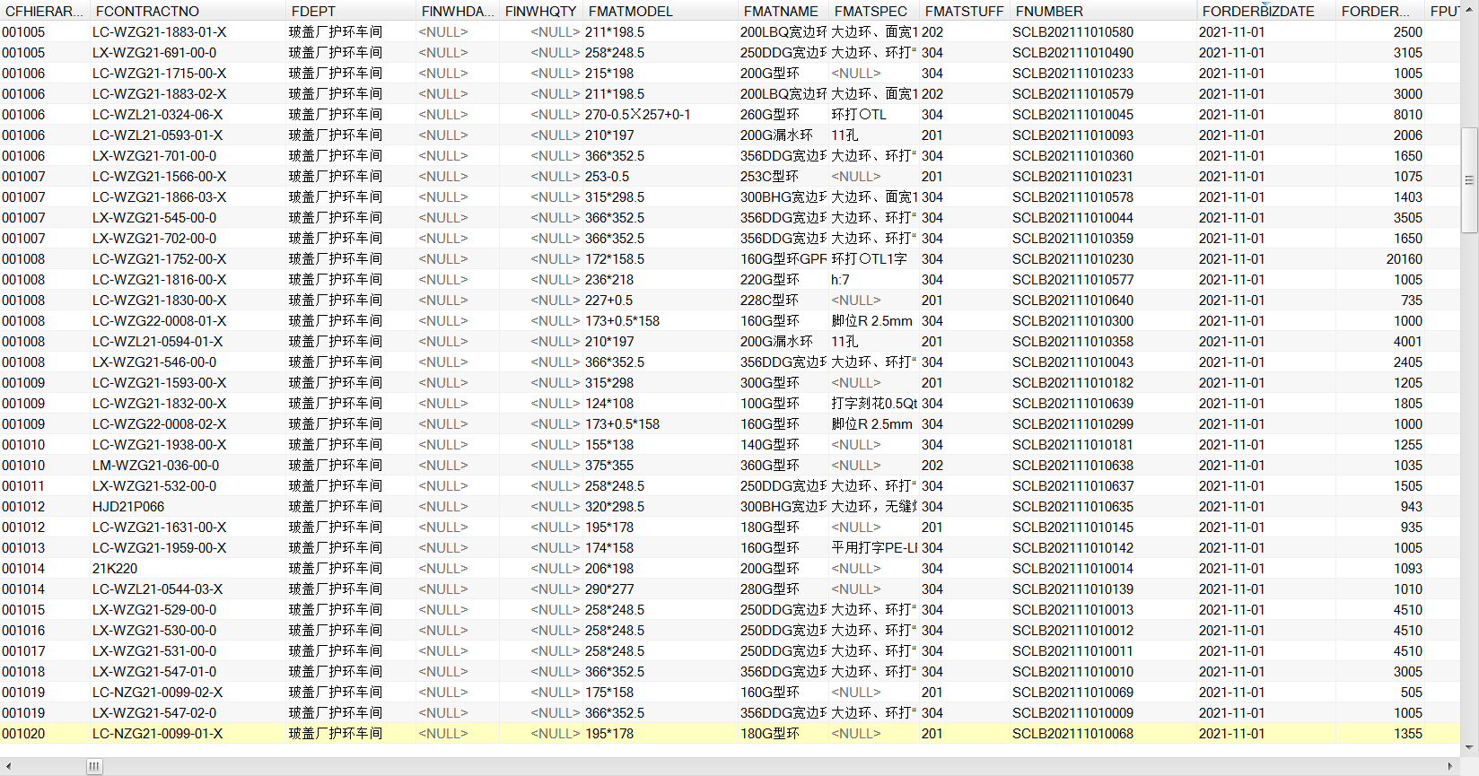The width and height of the screenshot is (1479, 776).
Task: Click the FCONTRACTNO column header
Action: [147, 12]
